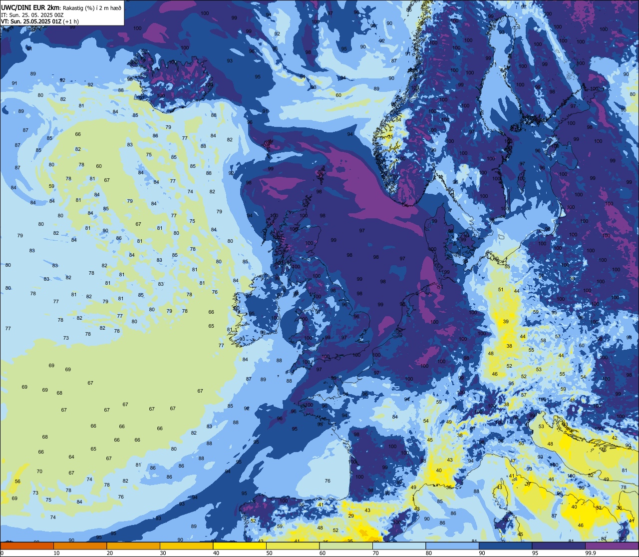
Task: Select the legend color band between 90 and 95
Action: coord(505,546)
